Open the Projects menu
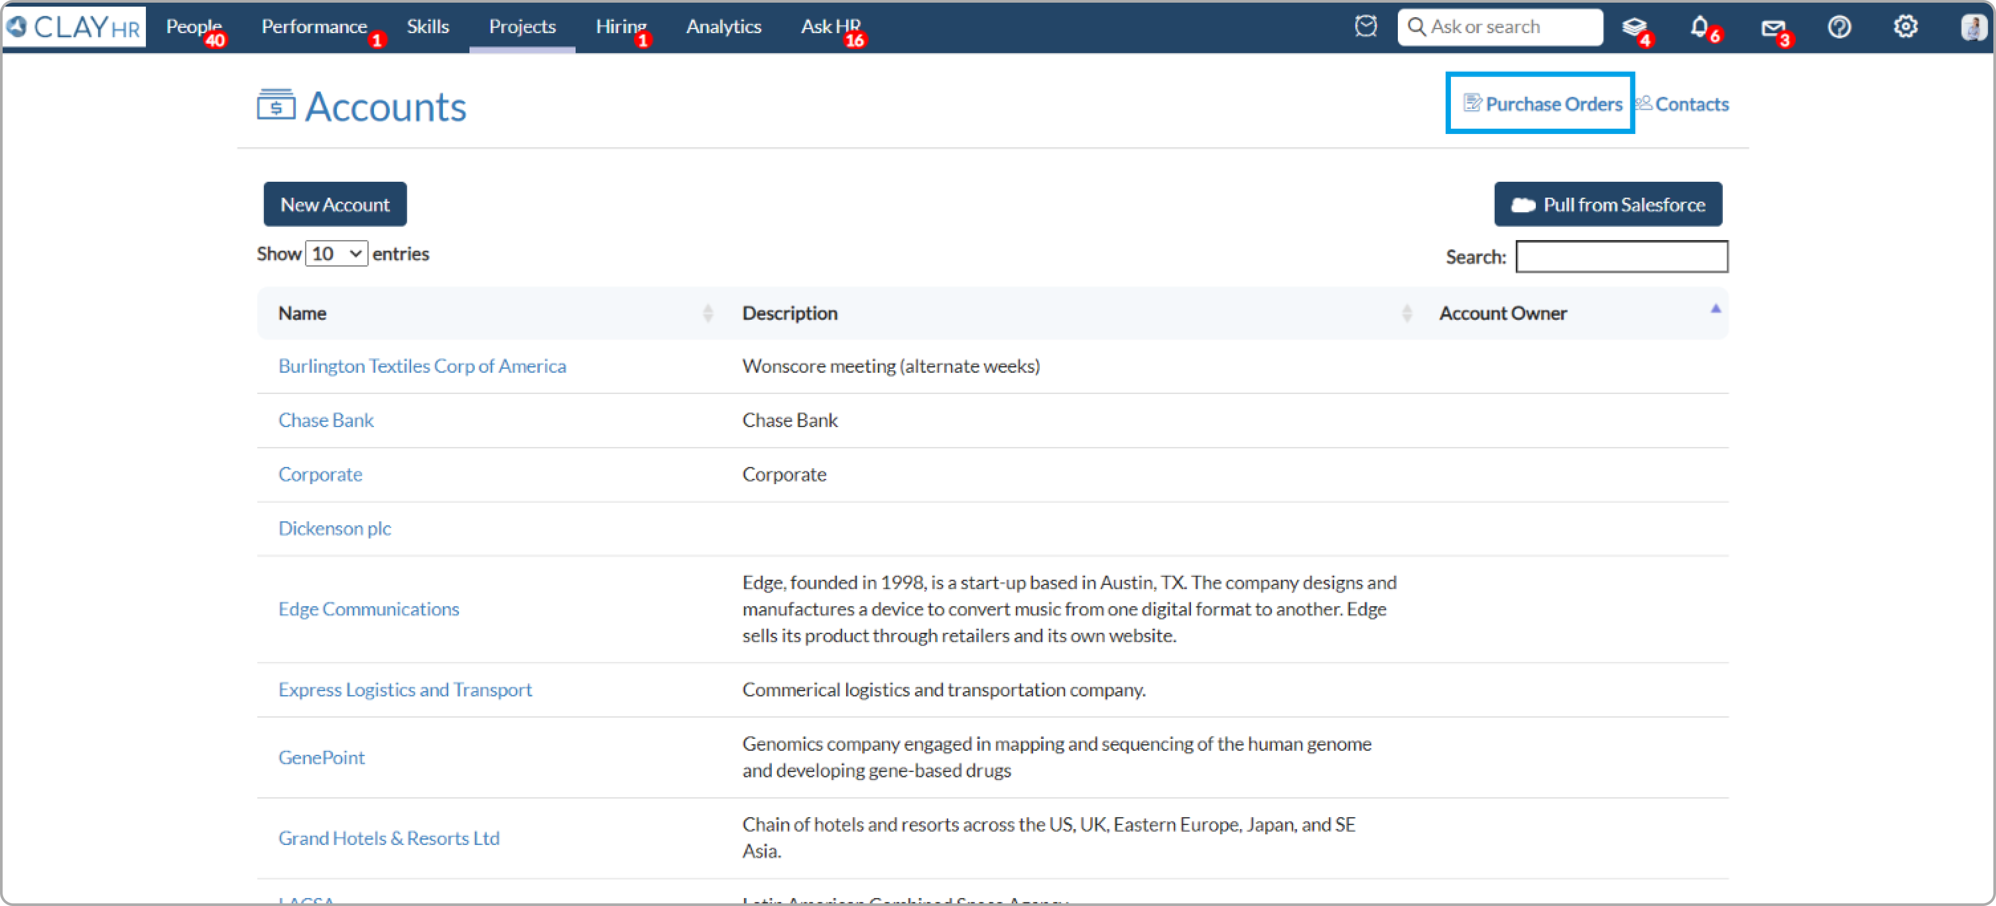This screenshot has width=1996, height=906. (522, 27)
